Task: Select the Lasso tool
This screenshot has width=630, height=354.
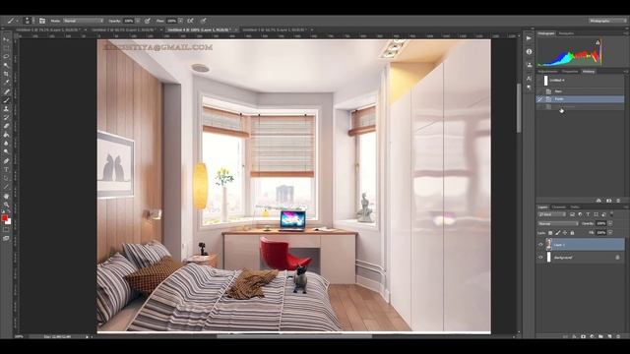Action: [x=6, y=56]
